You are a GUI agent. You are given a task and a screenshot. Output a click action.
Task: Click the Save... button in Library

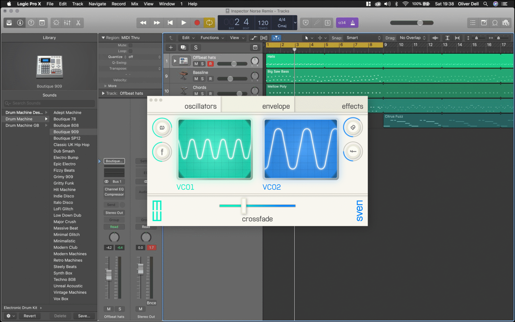pyautogui.click(x=84, y=316)
